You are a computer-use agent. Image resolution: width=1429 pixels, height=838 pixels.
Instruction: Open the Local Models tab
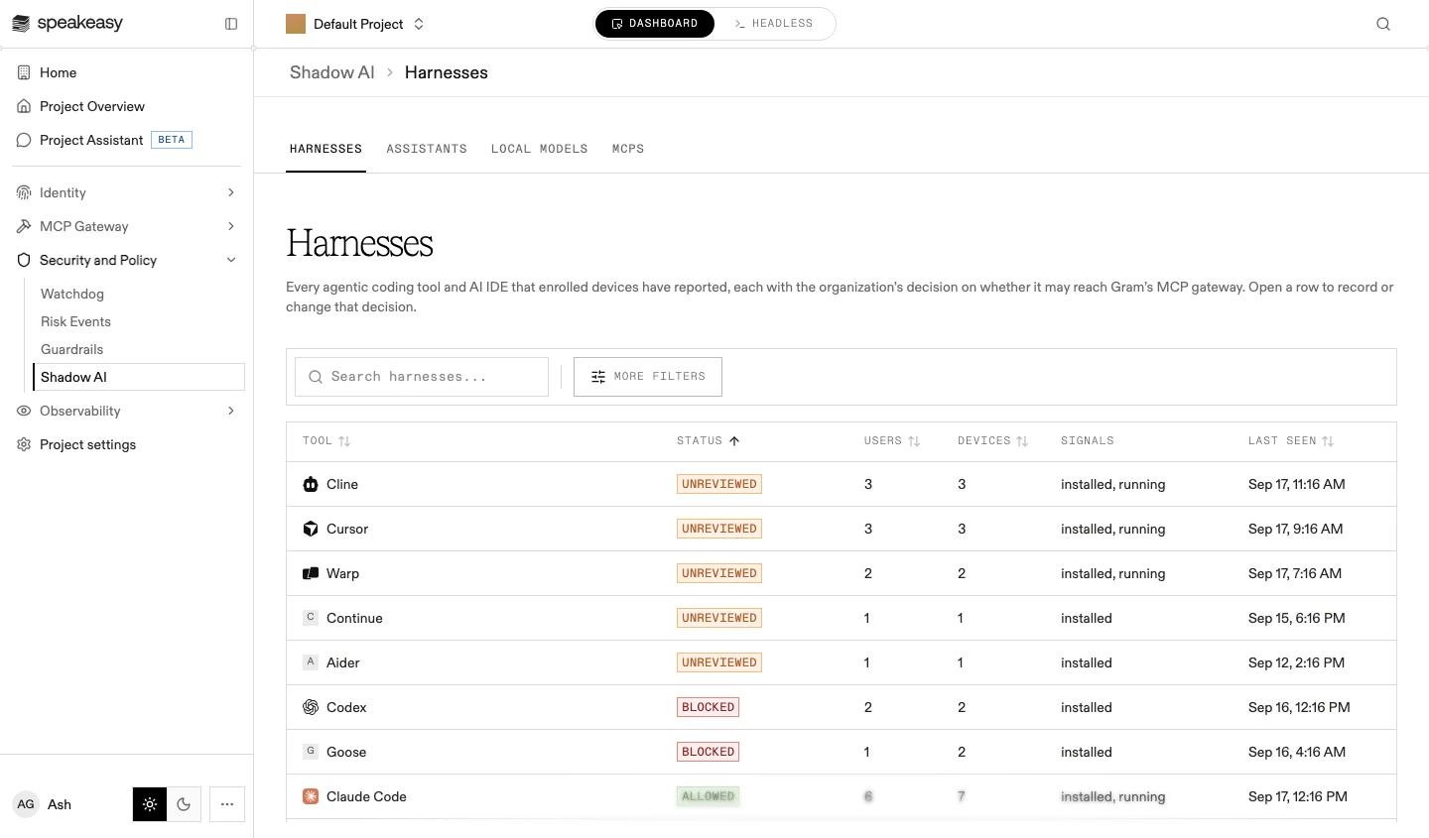(x=540, y=149)
